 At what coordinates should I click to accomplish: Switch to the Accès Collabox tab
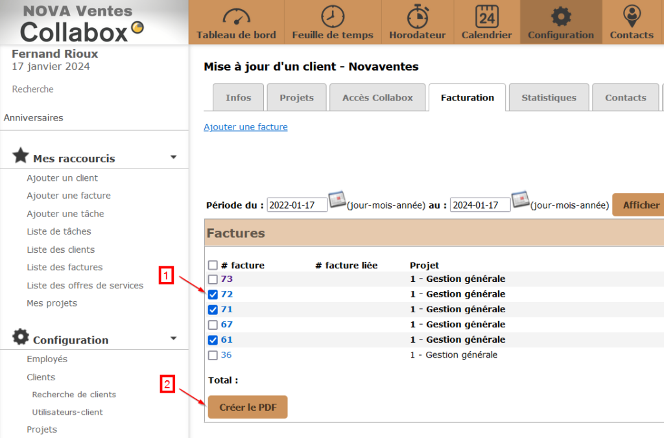(377, 98)
